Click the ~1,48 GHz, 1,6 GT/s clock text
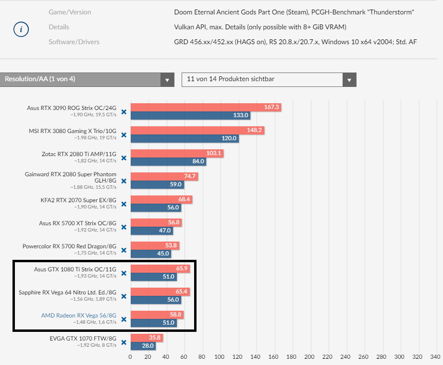The image size is (443, 365). coord(95,322)
